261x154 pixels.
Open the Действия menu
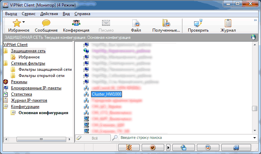[49, 14]
